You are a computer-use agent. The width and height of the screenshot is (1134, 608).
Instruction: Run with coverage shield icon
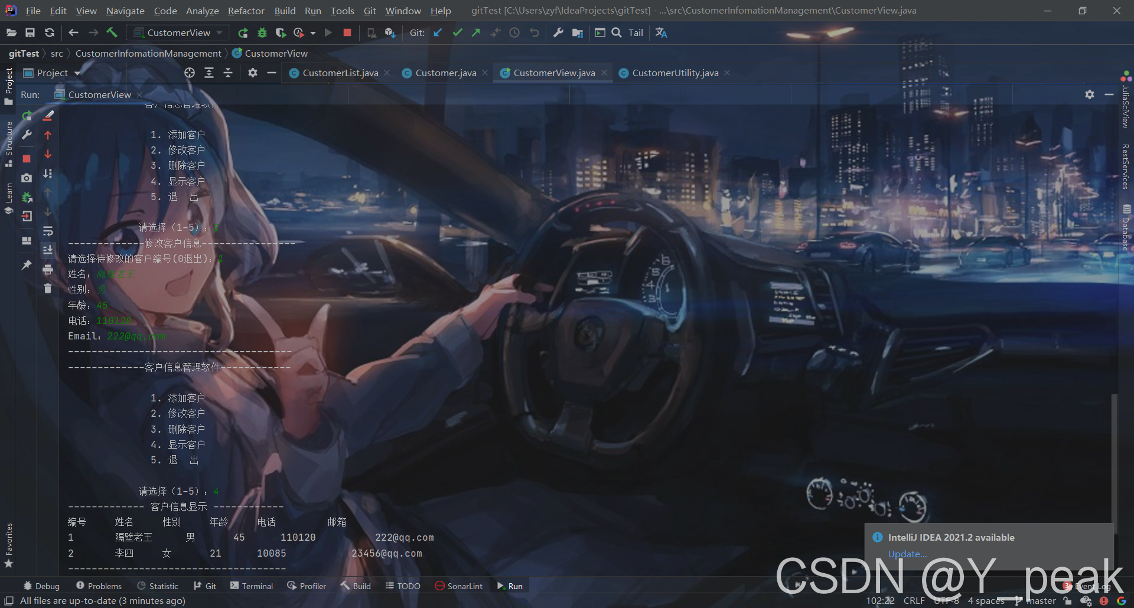[x=281, y=32]
